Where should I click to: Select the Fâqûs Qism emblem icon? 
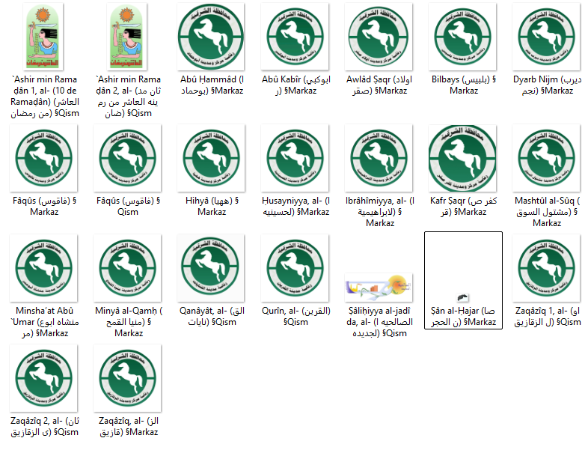click(127, 158)
